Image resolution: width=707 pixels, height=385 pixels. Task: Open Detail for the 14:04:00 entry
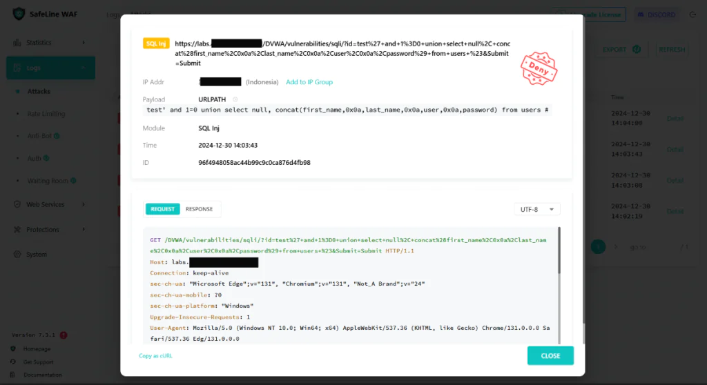pos(675,118)
